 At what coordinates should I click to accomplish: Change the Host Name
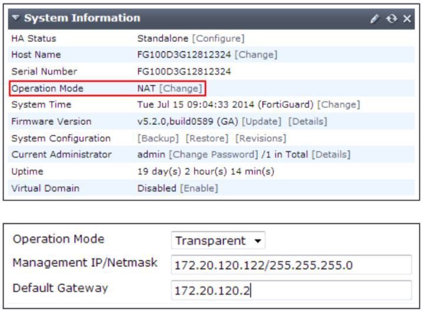point(256,55)
